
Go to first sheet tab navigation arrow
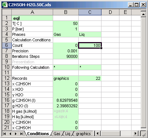[4, 134]
